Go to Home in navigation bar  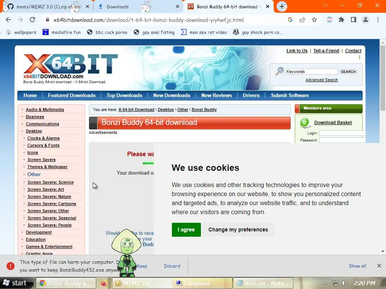click(30, 95)
